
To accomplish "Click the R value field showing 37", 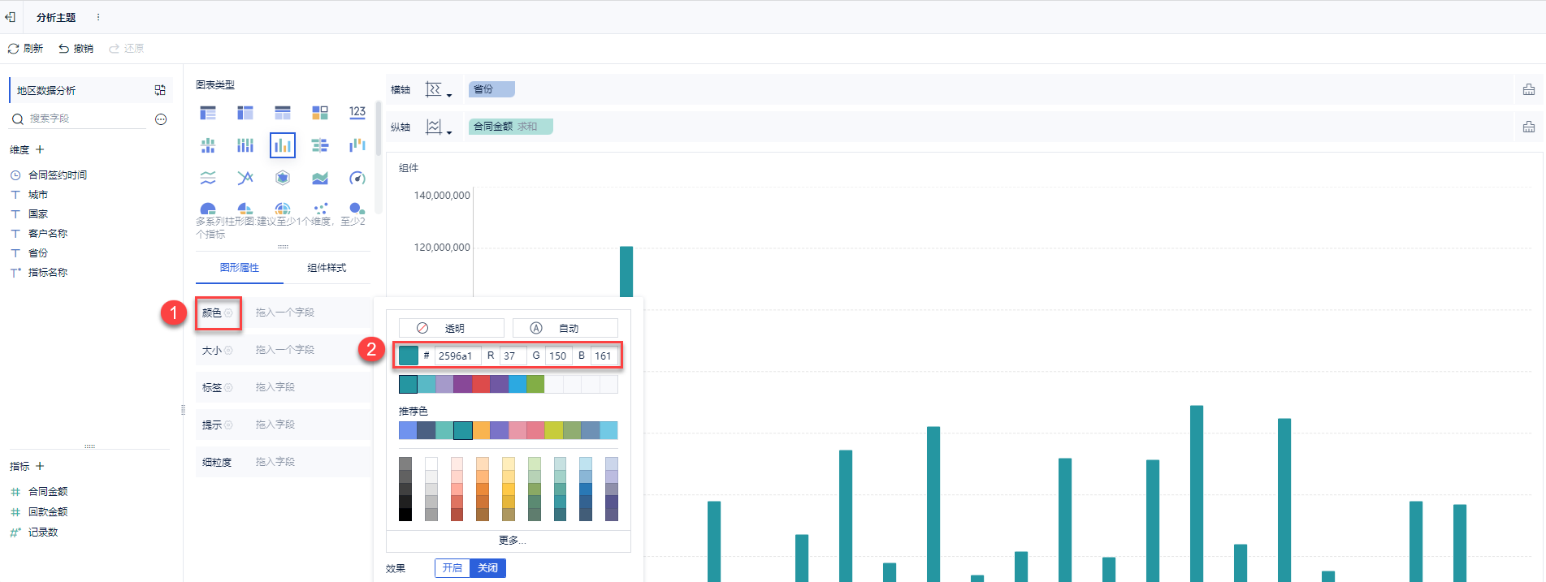I will pyautogui.click(x=513, y=356).
